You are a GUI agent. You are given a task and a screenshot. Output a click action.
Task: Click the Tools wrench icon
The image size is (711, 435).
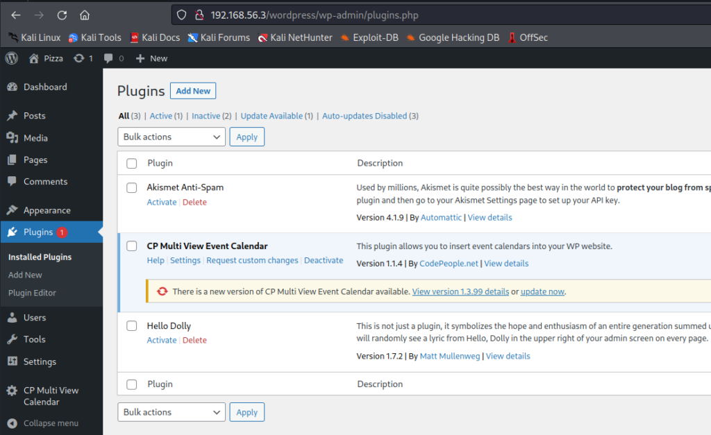pos(12,339)
